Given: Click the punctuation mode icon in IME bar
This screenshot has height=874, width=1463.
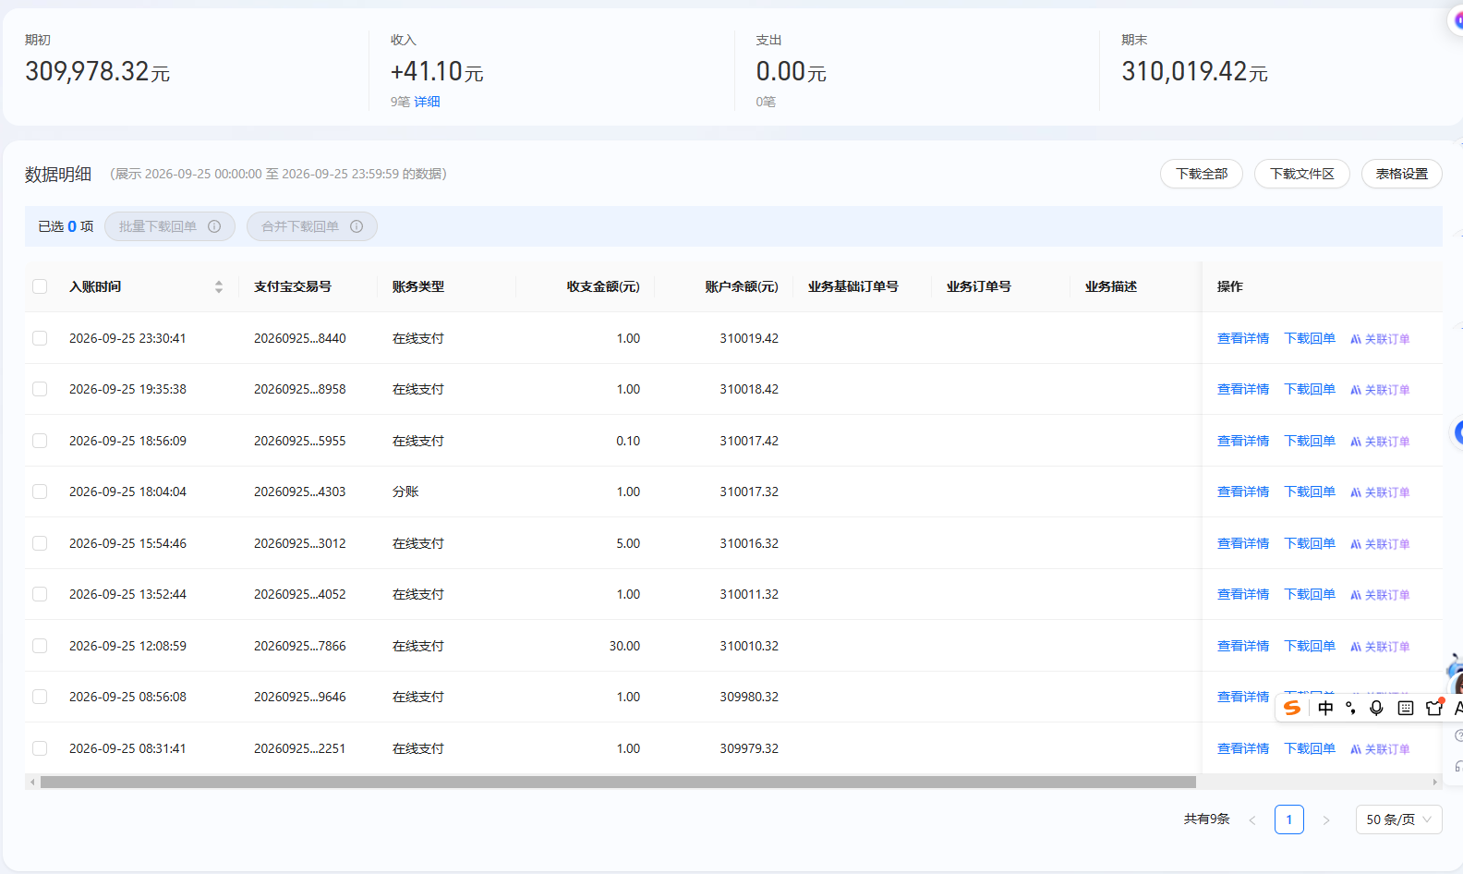Looking at the screenshot, I should point(1350,708).
